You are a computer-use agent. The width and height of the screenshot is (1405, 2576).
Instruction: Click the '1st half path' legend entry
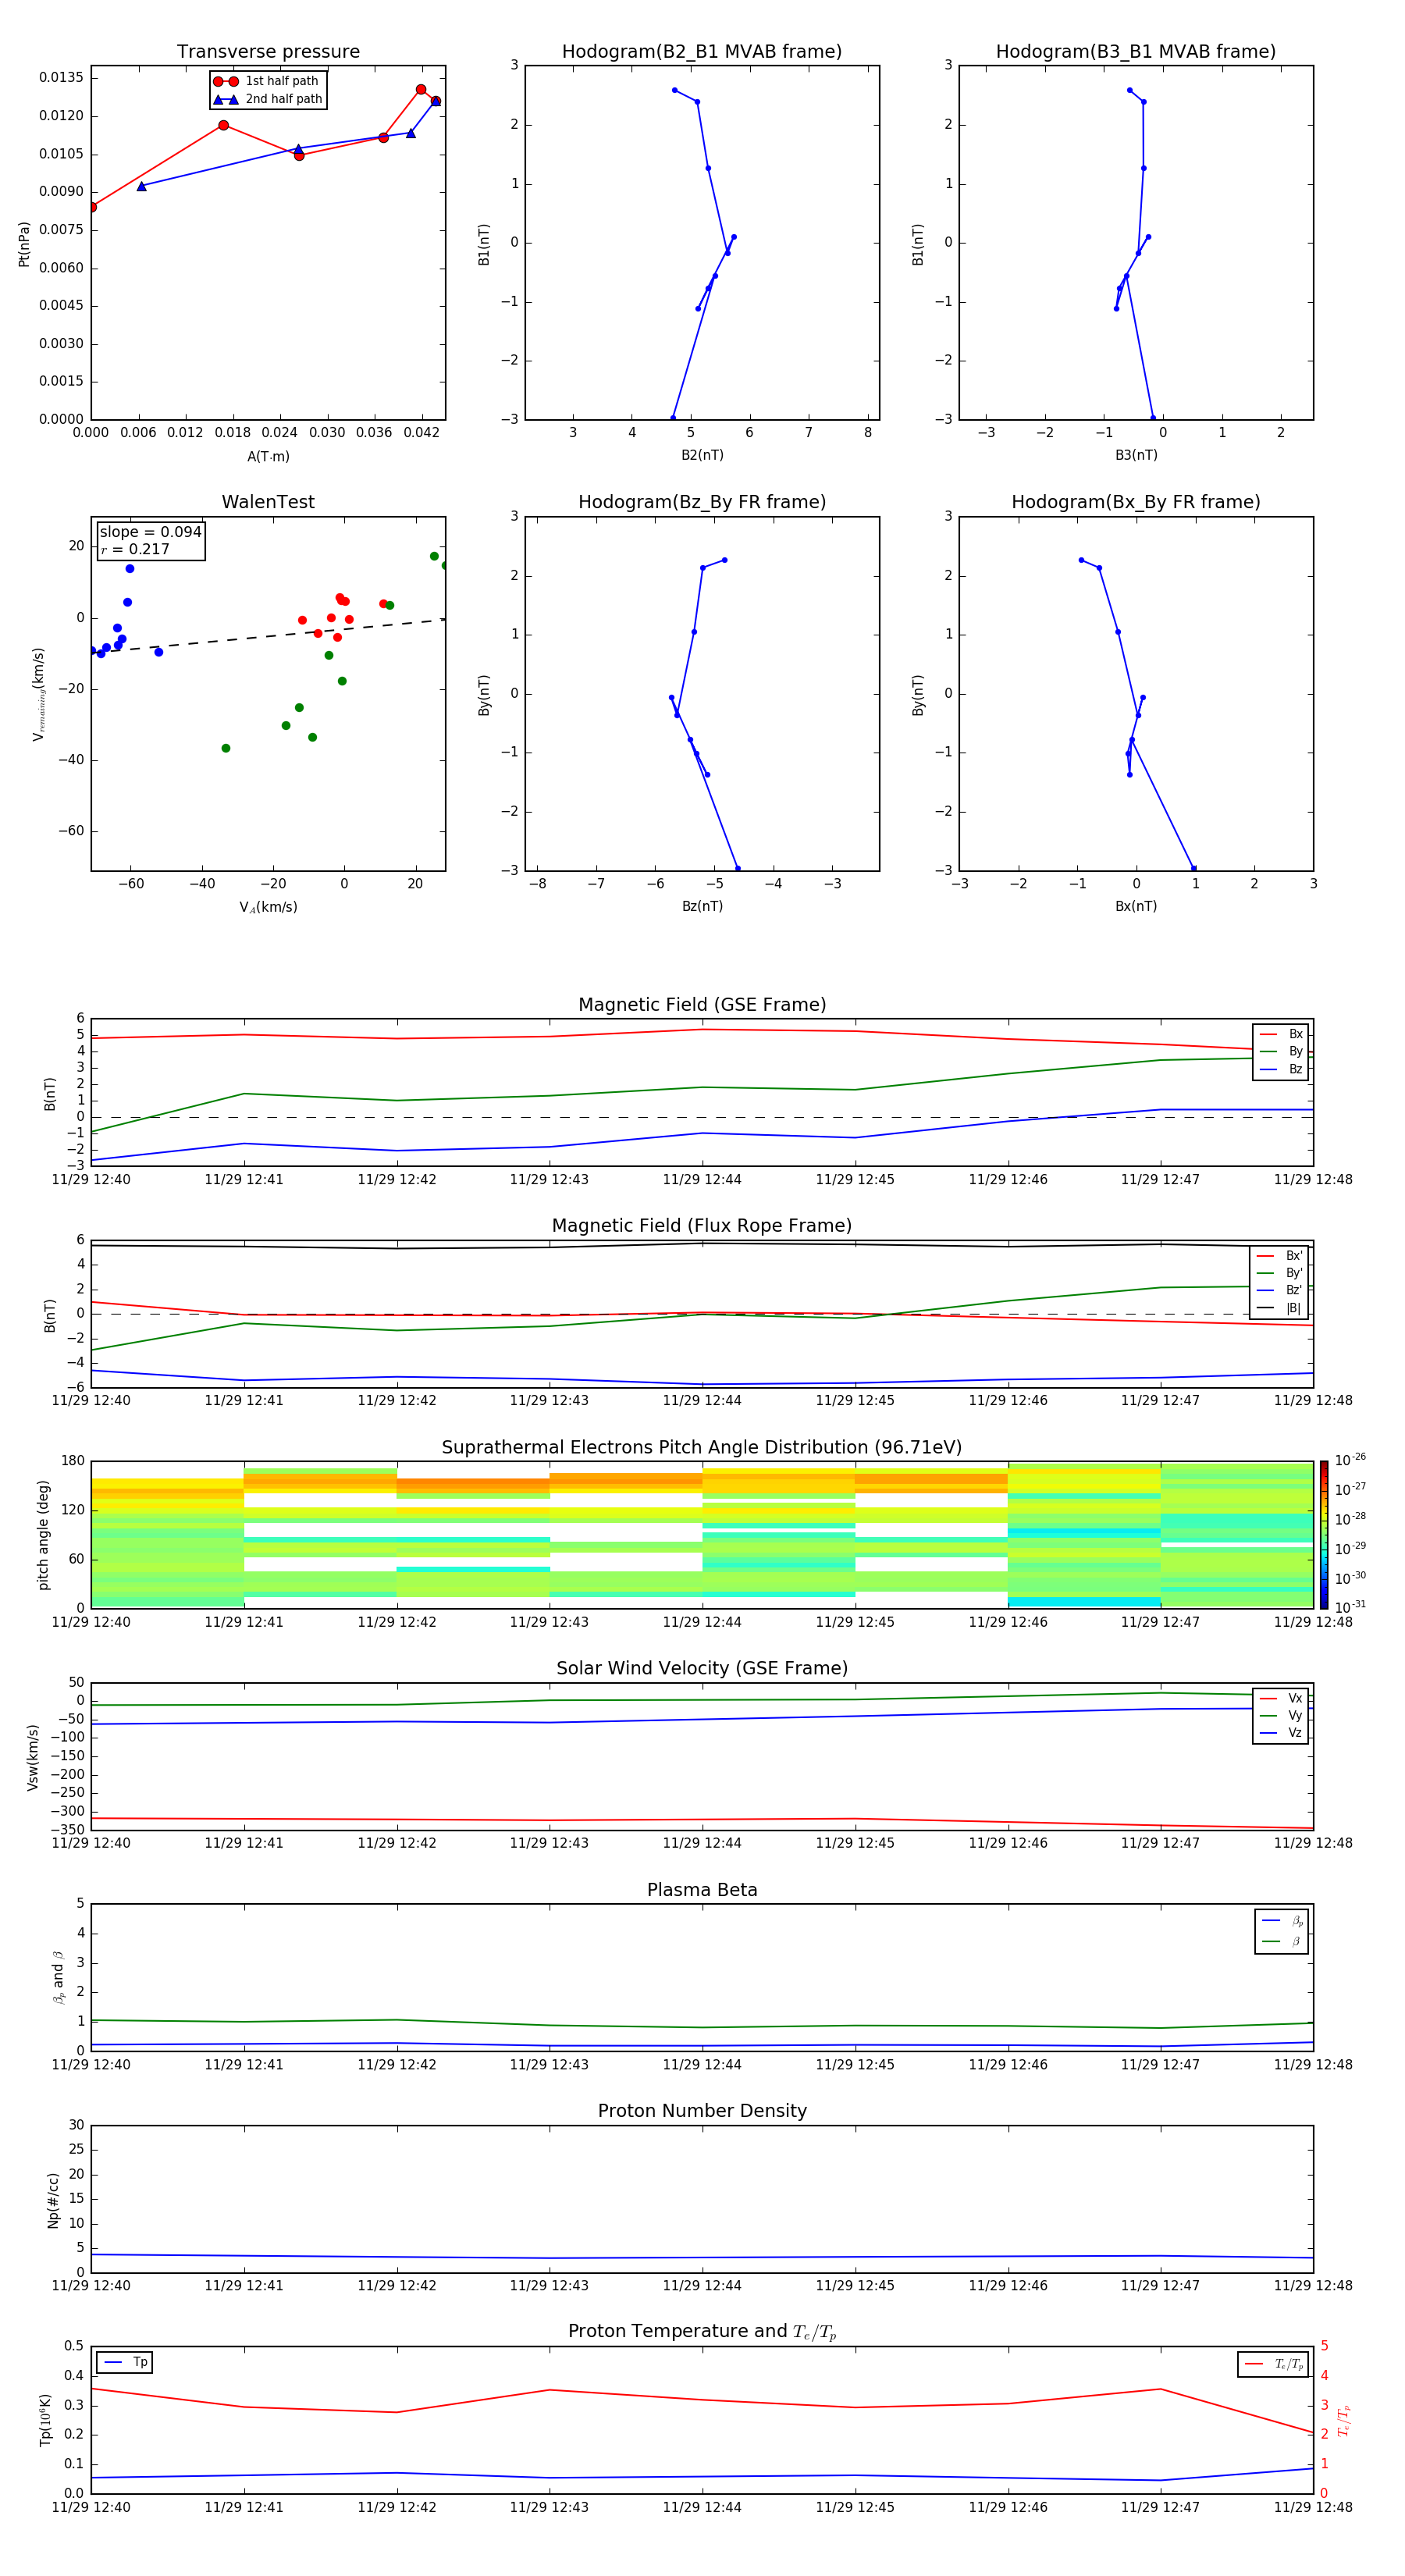[266, 81]
